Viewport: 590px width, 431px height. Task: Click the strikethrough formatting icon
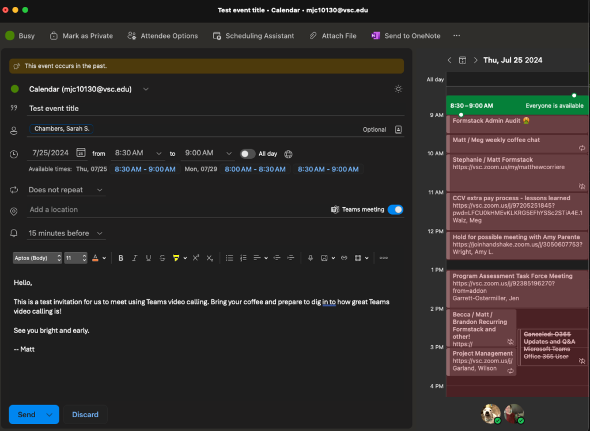pyautogui.click(x=162, y=258)
